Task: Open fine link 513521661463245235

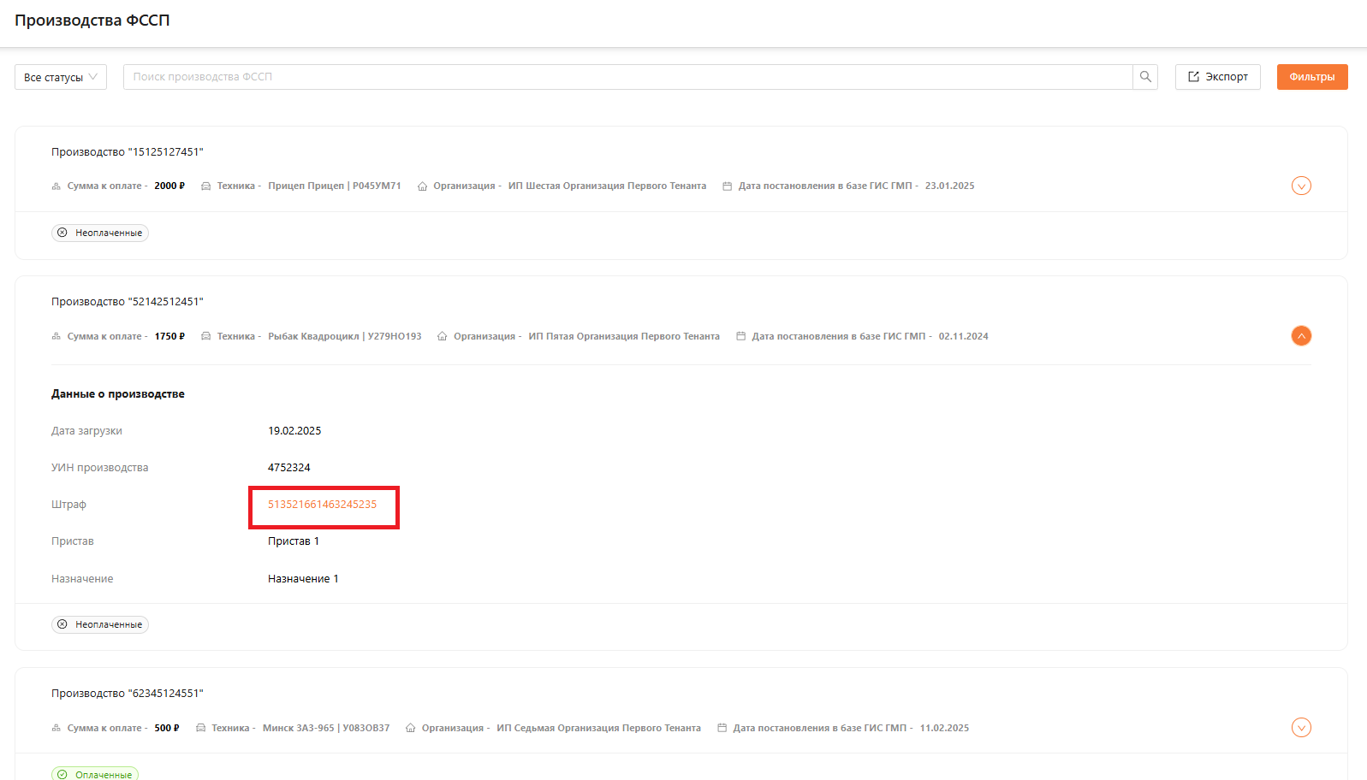Action: [322, 505]
